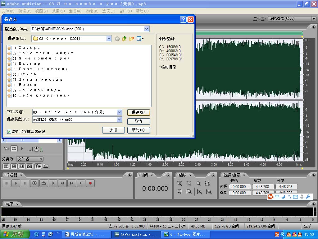318x239 pixels.
Task: Open sort-by file name dropdown
Action: click(41, 159)
